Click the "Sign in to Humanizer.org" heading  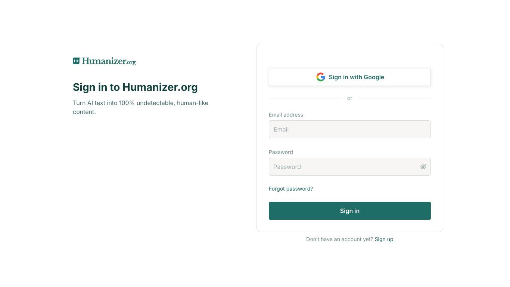tap(135, 87)
